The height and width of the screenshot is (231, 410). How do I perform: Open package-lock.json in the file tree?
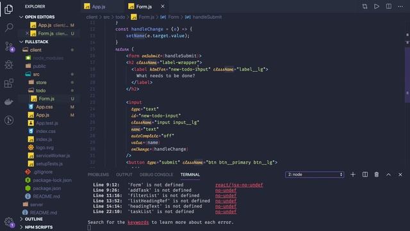(53, 180)
